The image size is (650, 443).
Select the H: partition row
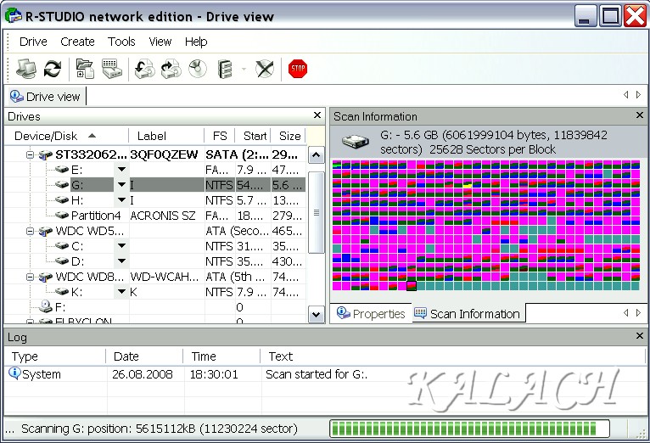pyautogui.click(x=155, y=200)
